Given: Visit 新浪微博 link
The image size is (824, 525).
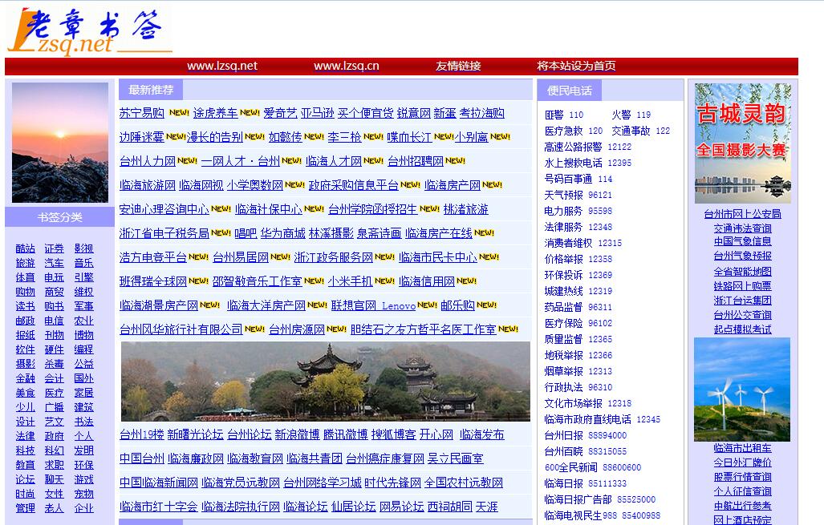Looking at the screenshot, I should [x=297, y=434].
